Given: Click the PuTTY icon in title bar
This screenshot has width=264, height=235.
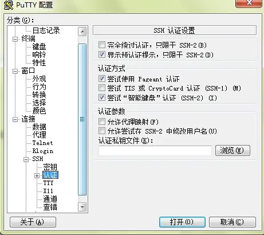Looking at the screenshot, I should pos(9,5).
